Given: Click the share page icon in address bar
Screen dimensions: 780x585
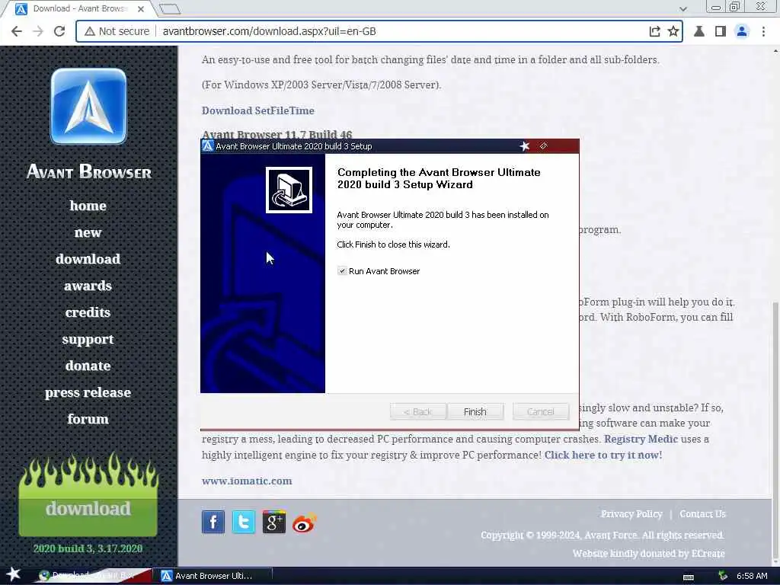Looking at the screenshot, I should pyautogui.click(x=654, y=31).
